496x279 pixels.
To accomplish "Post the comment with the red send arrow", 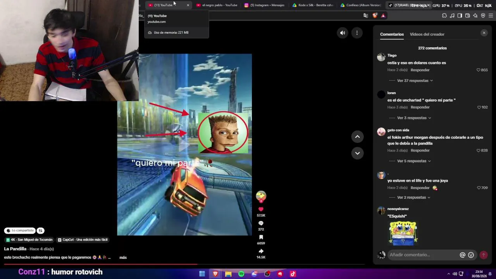I will tap(484, 255).
